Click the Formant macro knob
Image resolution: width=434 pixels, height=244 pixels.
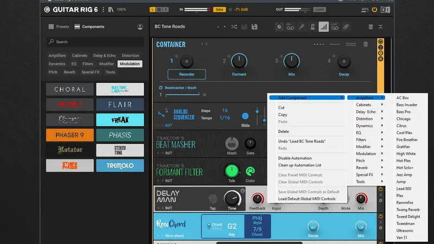pyautogui.click(x=239, y=61)
